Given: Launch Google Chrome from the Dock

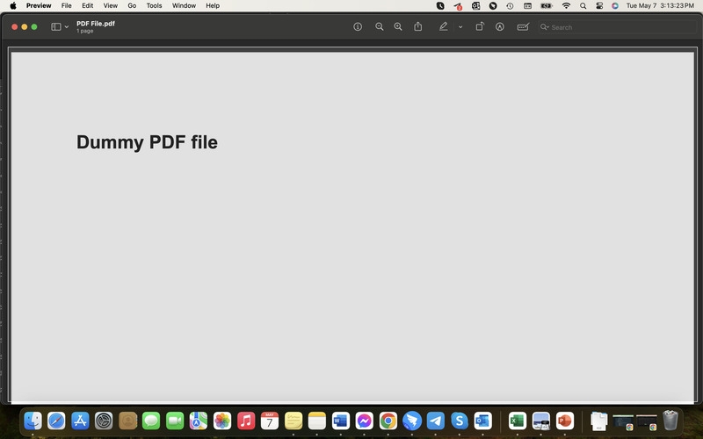Looking at the screenshot, I should (388, 421).
